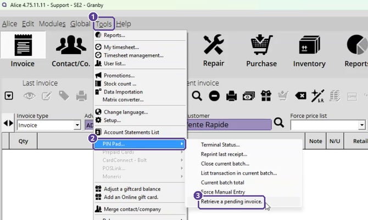Click the black minus circle icon
Viewport: 368px width, 220px height.
tap(214, 96)
